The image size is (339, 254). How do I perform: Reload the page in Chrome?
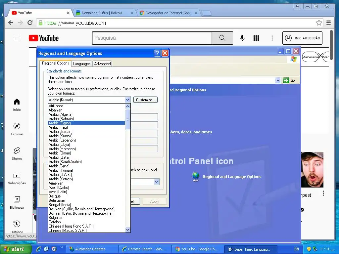point(30,23)
